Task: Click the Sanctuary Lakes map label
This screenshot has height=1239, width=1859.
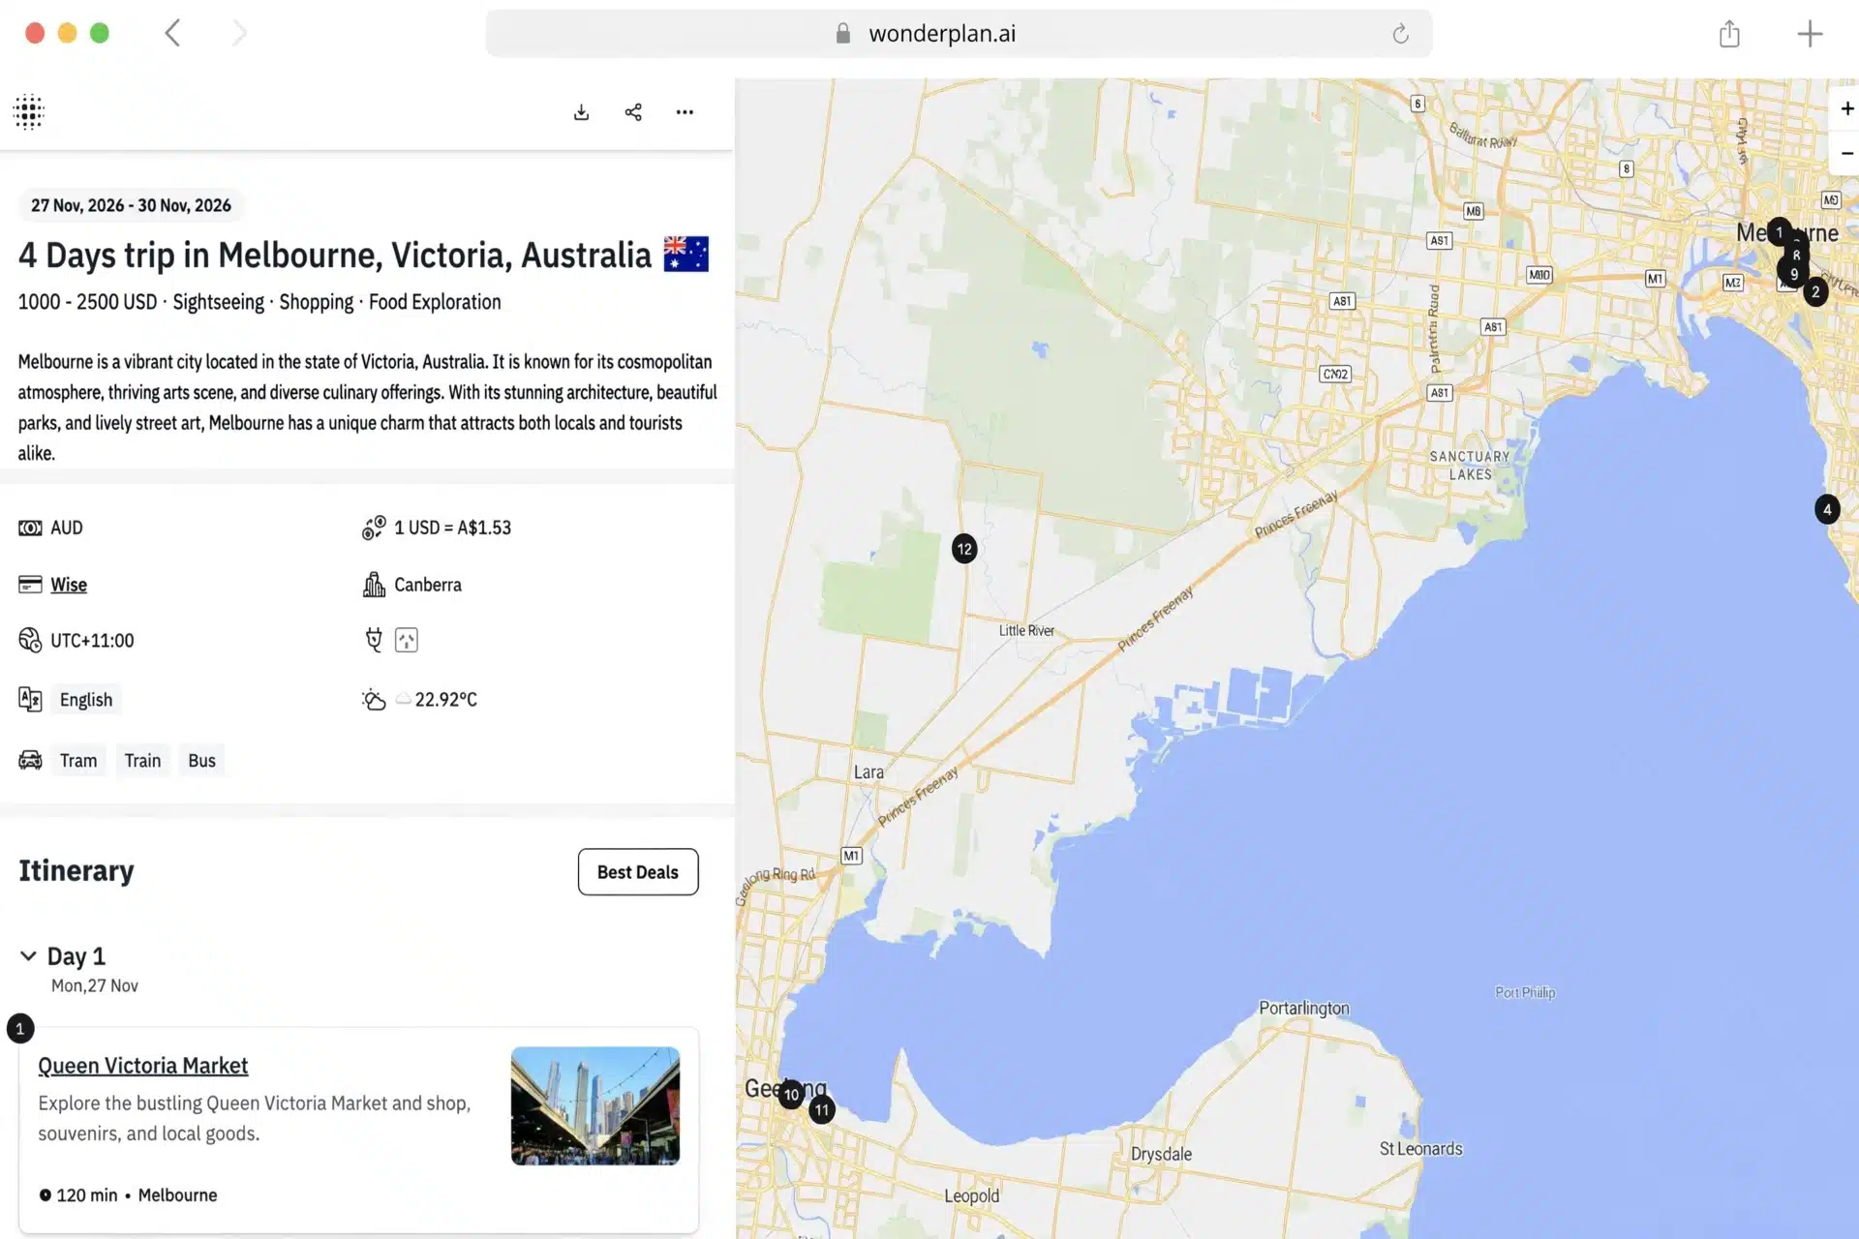Action: click(1470, 466)
